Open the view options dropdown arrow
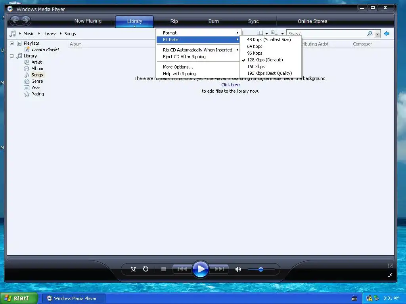 [282, 34]
